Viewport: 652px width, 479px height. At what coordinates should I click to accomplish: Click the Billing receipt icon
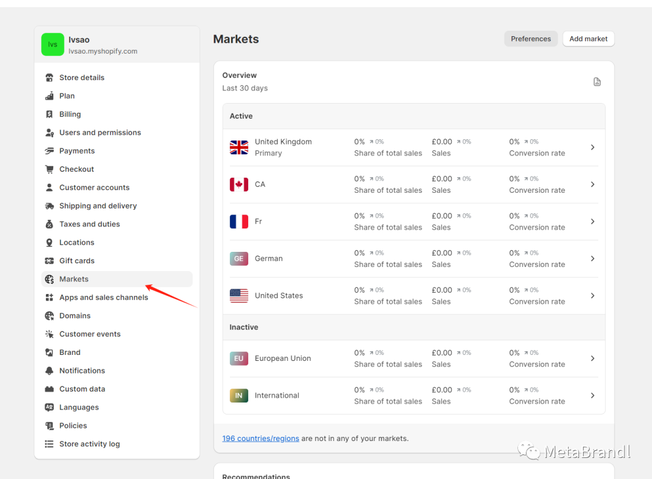50,114
